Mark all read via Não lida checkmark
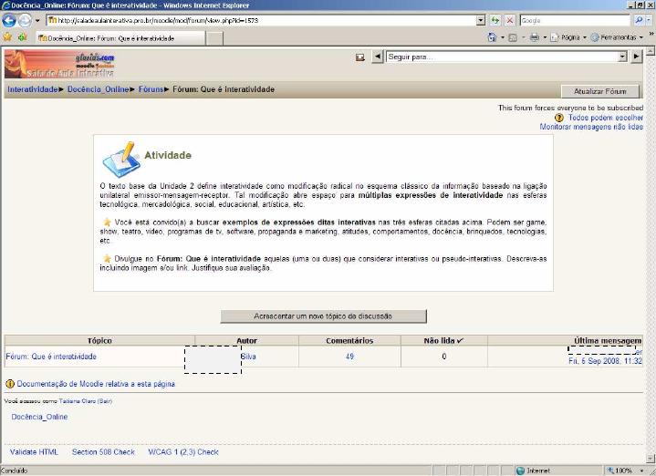 coord(460,340)
